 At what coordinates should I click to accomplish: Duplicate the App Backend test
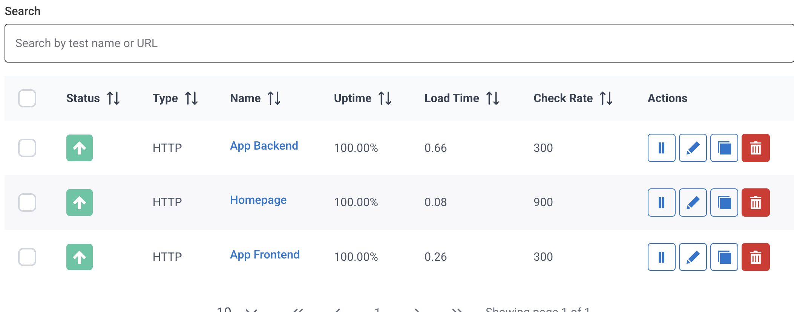point(724,148)
